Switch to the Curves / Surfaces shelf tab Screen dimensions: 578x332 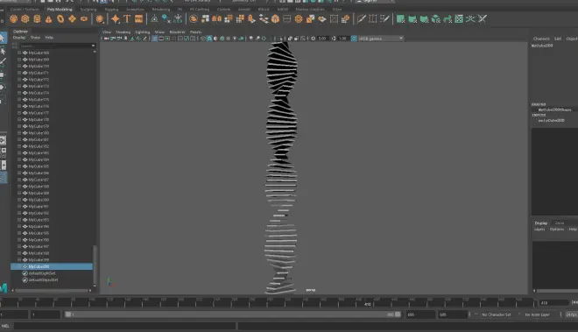[25, 10]
